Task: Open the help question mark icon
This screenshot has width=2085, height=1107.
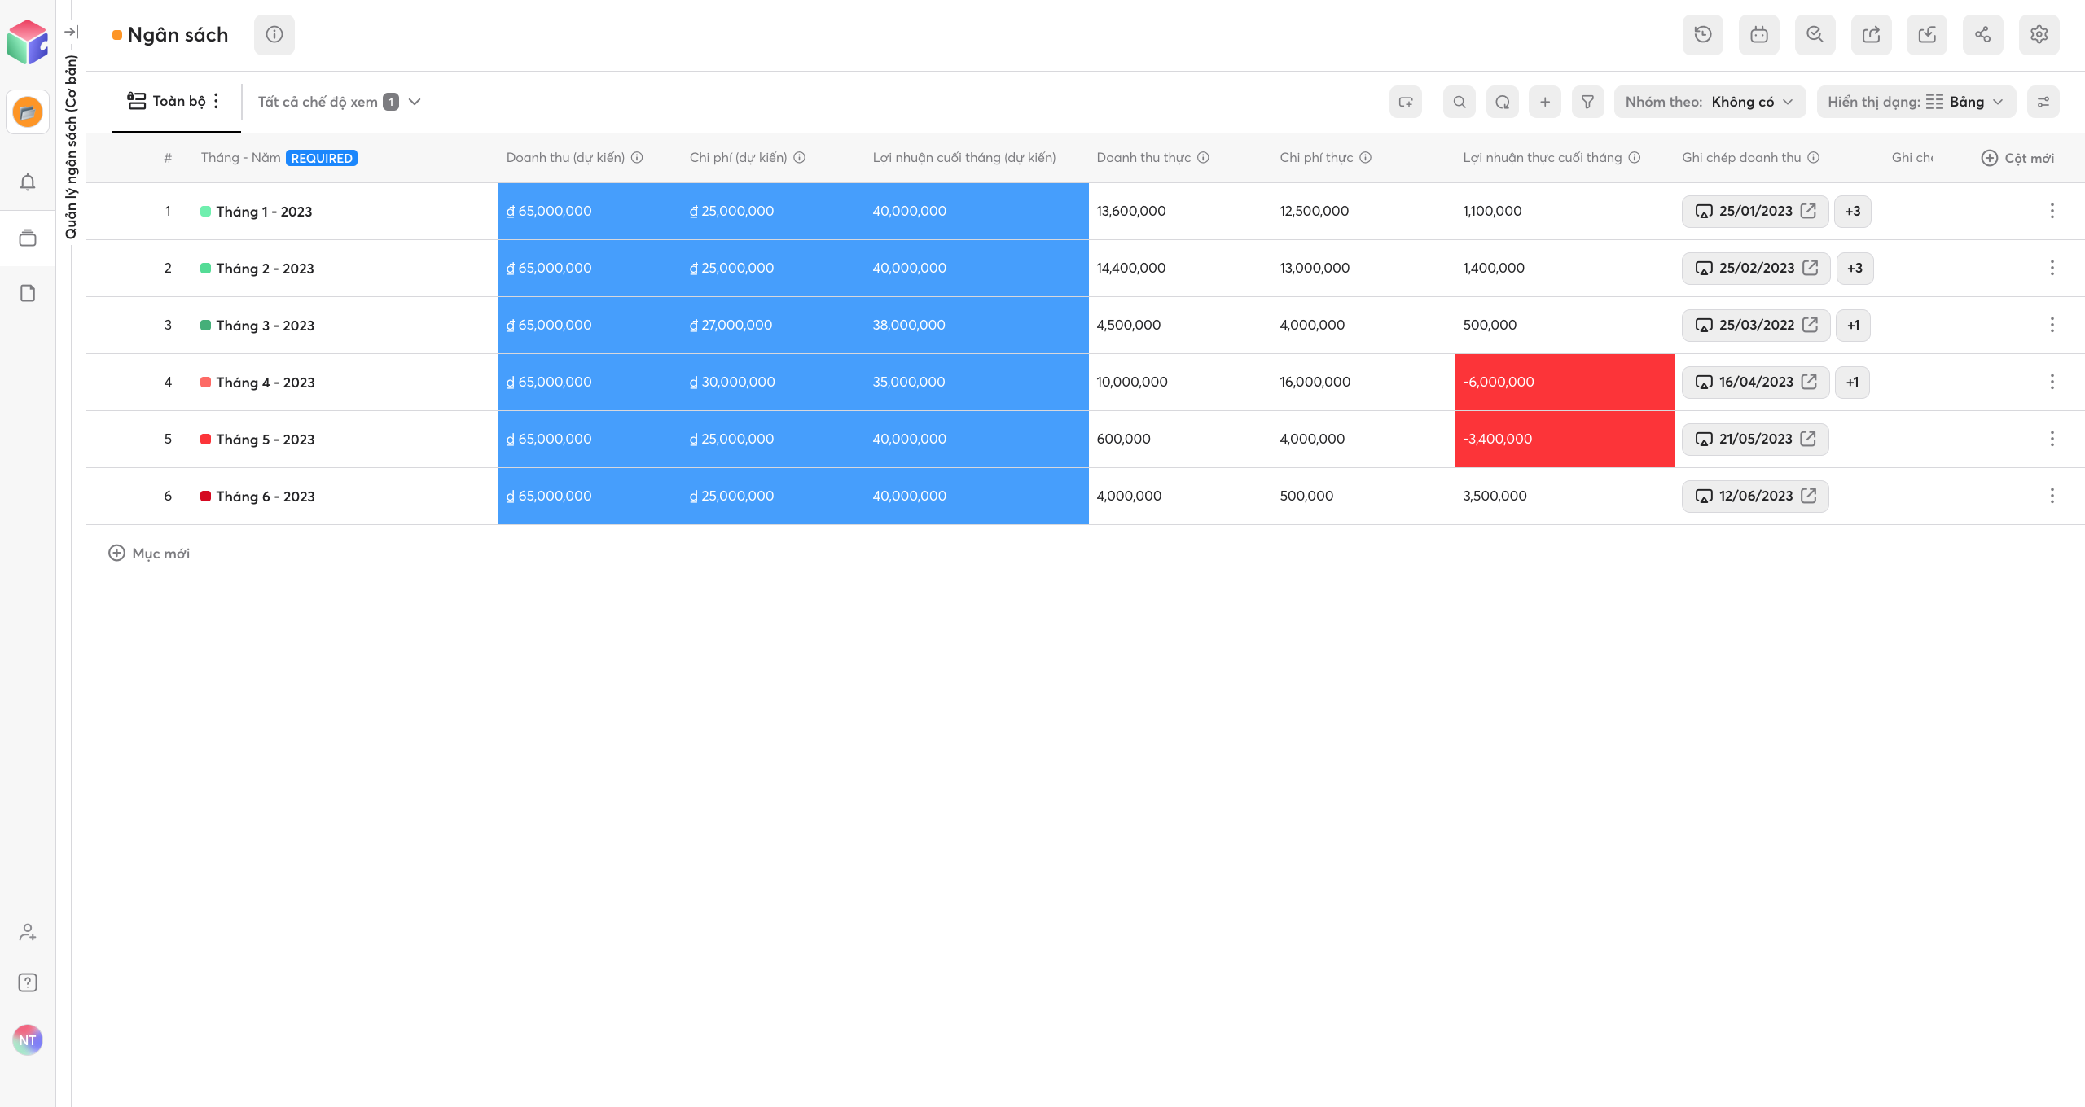Action: click(28, 982)
